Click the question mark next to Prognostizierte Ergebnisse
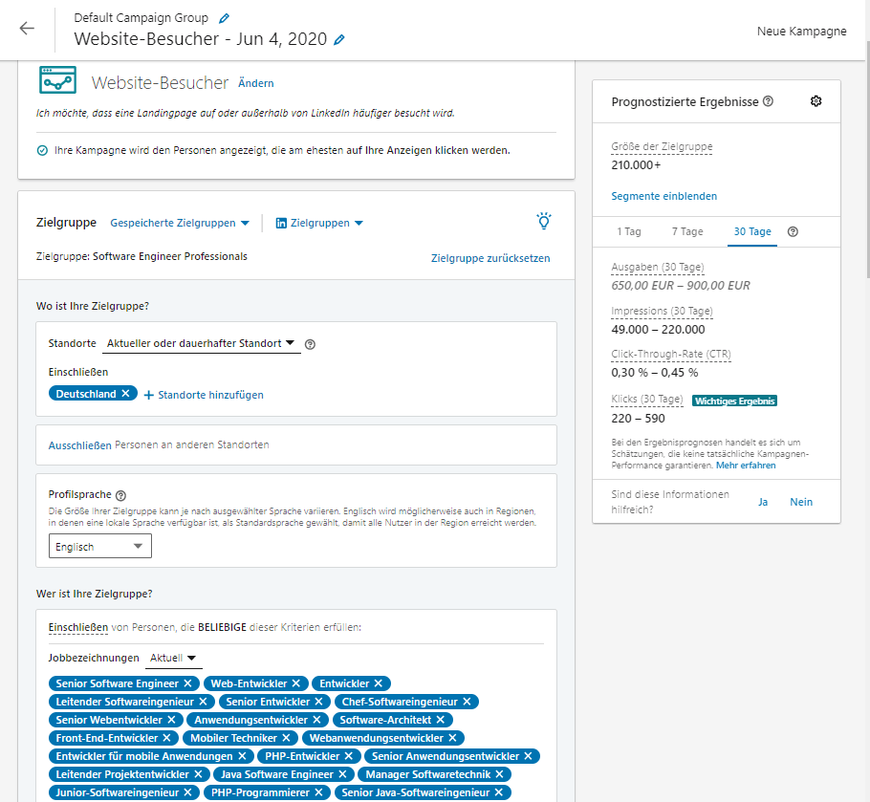The height and width of the screenshot is (802, 870). tap(770, 101)
